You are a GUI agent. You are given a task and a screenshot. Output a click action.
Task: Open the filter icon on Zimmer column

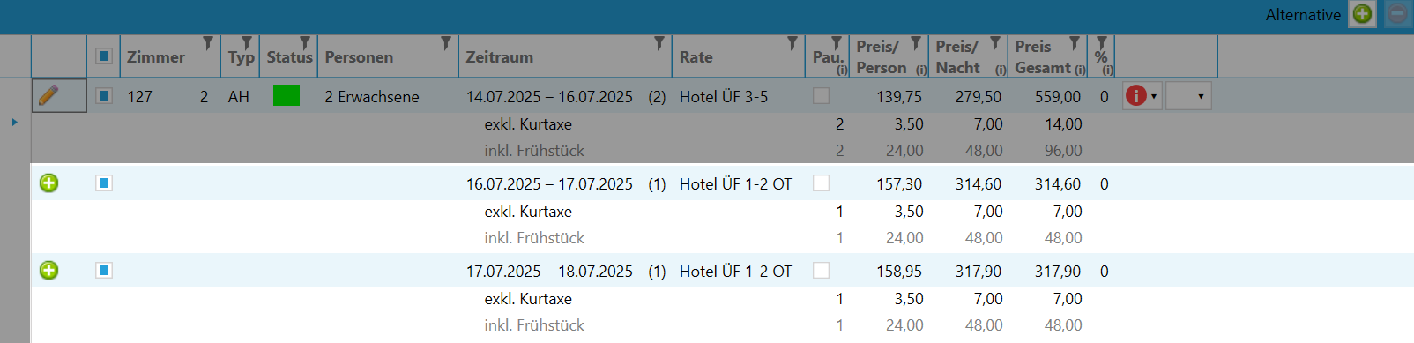pos(208,43)
